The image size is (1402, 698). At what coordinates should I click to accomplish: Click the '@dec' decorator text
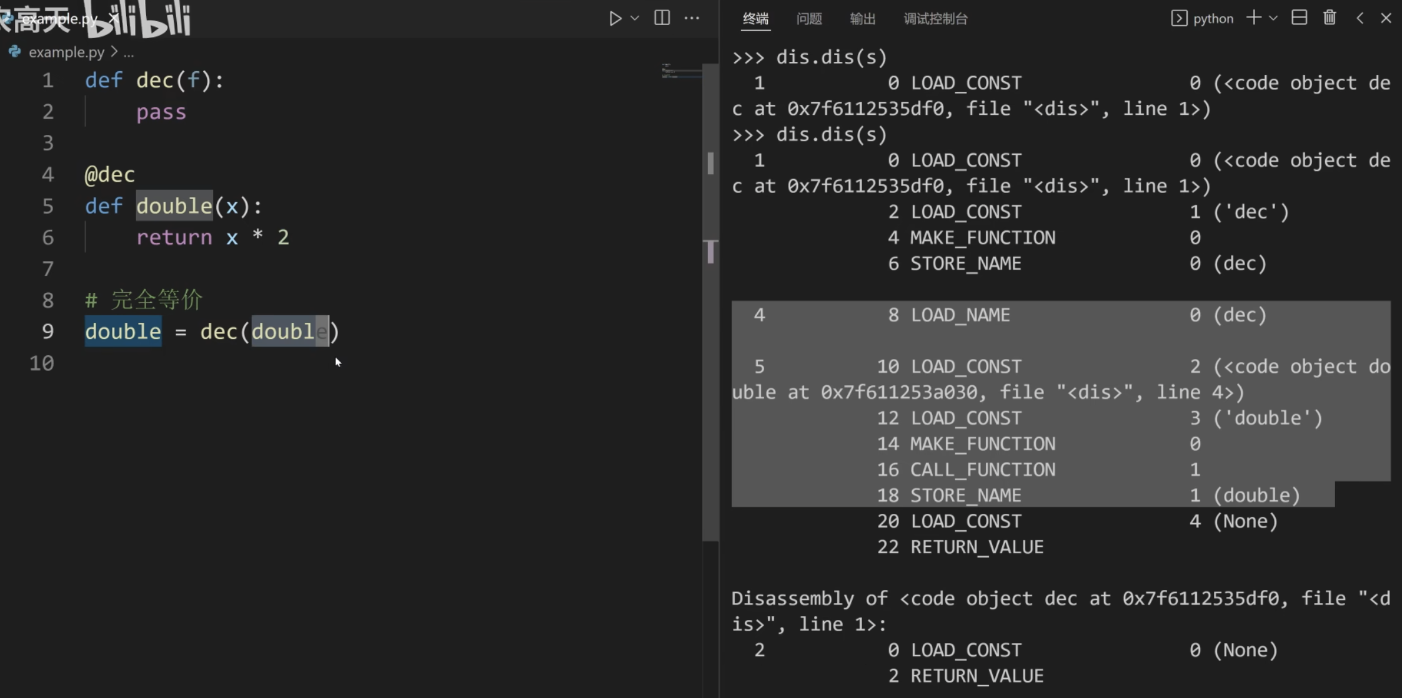110,175
